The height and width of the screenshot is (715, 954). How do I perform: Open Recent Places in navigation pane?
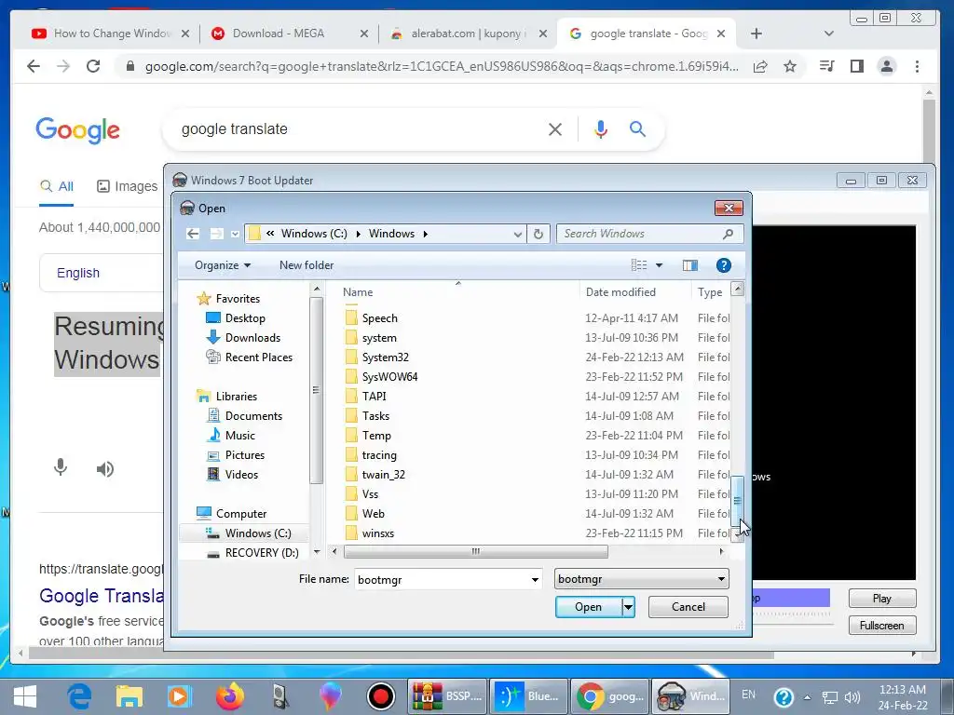point(259,357)
